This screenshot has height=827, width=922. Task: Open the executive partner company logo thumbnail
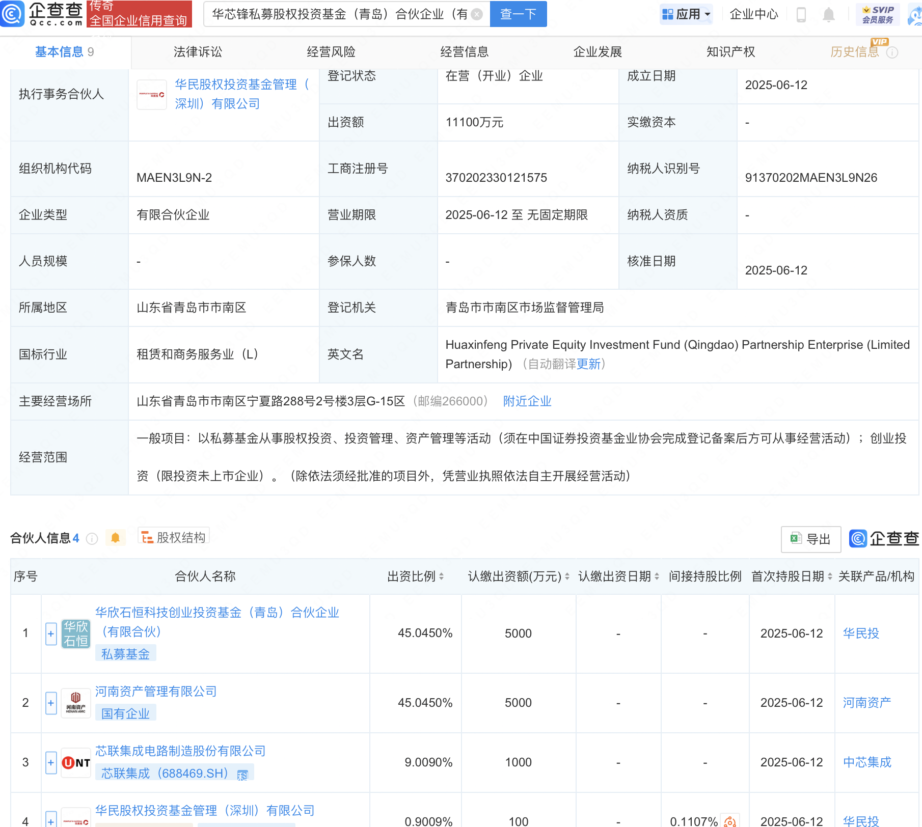[152, 95]
